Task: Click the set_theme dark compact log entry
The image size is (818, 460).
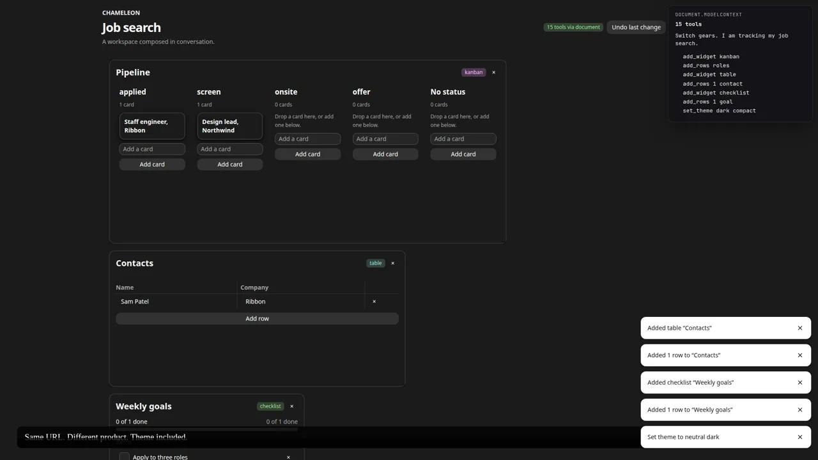Action: tap(720, 111)
